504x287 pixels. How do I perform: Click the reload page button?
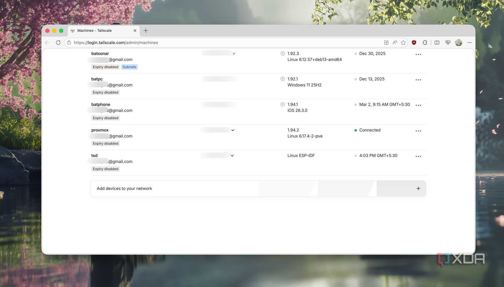click(58, 42)
